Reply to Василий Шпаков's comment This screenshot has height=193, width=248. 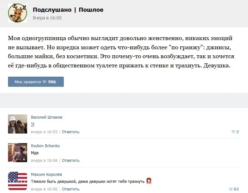(x=71, y=132)
